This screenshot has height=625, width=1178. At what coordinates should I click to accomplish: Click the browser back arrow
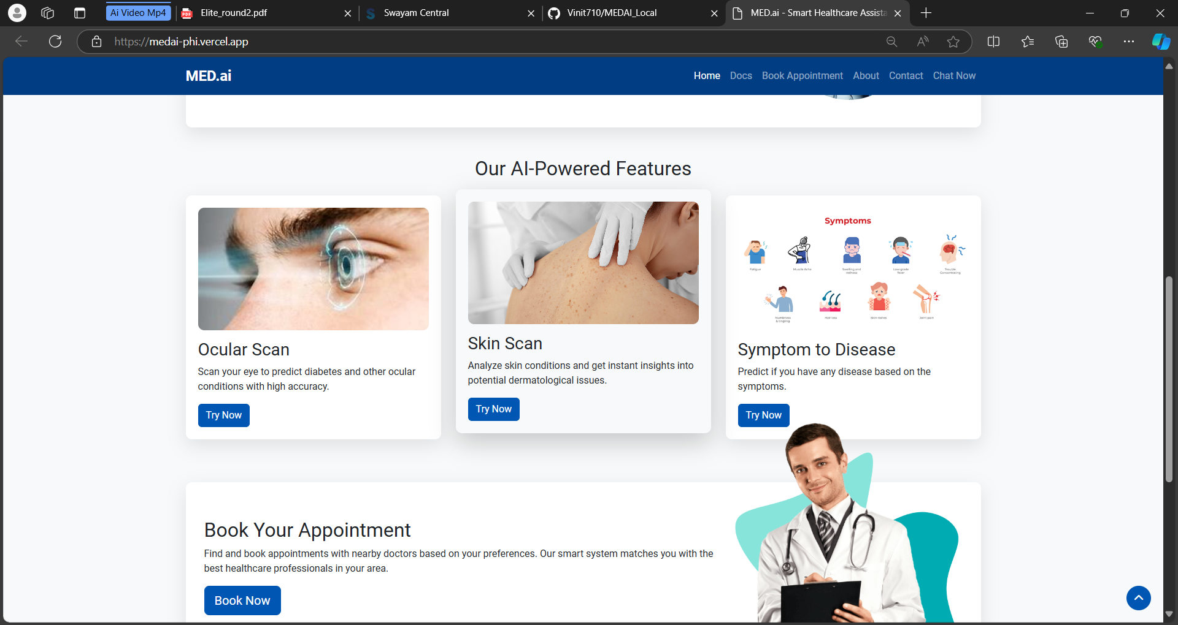pos(21,41)
